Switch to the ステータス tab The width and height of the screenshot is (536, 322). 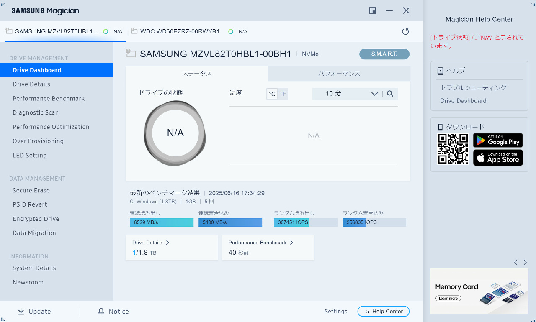[197, 74]
